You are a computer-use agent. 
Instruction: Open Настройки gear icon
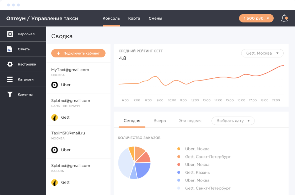(10, 65)
